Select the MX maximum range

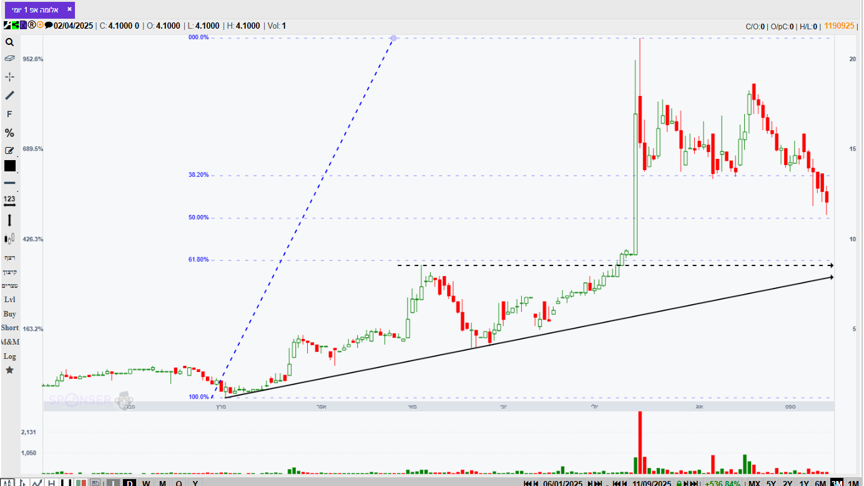pyautogui.click(x=754, y=484)
